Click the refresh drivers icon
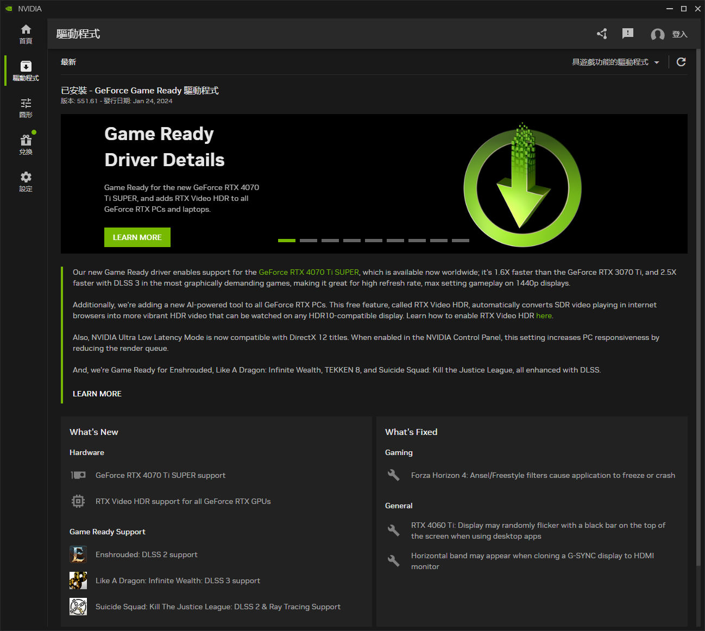This screenshot has height=631, width=705. pyautogui.click(x=681, y=62)
